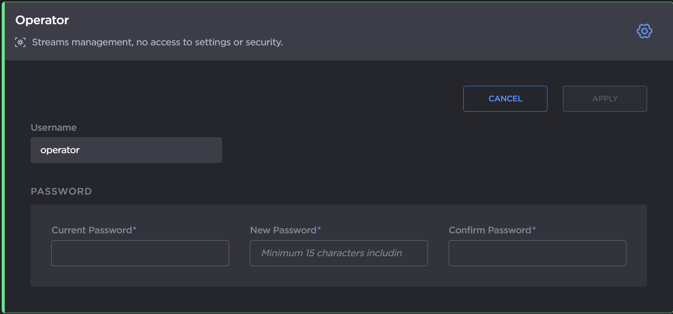Click inside the Confirm Password field
This screenshot has width=673, height=314.
click(537, 253)
